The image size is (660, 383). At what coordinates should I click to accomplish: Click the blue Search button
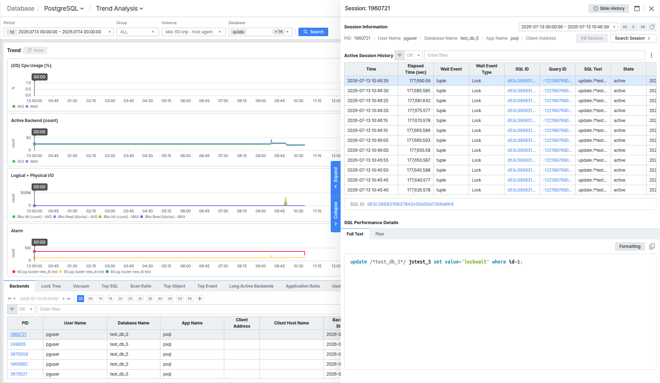click(313, 32)
